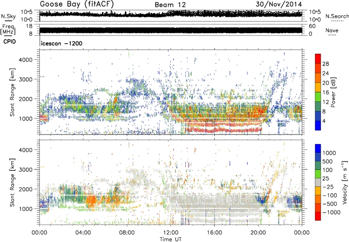Image resolution: width=349 pixels, height=242 pixels.
Task: Select "Slant Range [km]" label of power panel
Action: 12,92
